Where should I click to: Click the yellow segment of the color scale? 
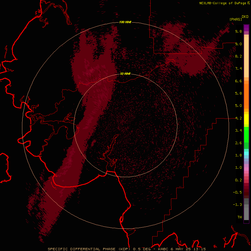246,119
